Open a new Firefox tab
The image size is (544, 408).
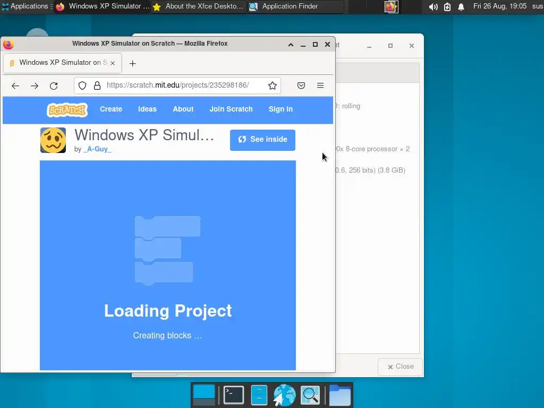[x=132, y=64]
